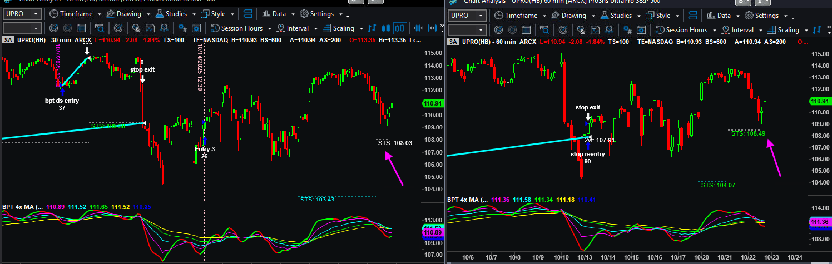
Task: Toggle the SA badge on the 30 min chart
Action: click(7, 40)
